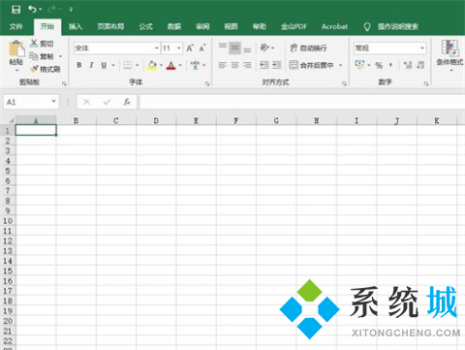Expand the Borders dropdown arrow
This screenshot has height=350, width=465.
(138, 65)
